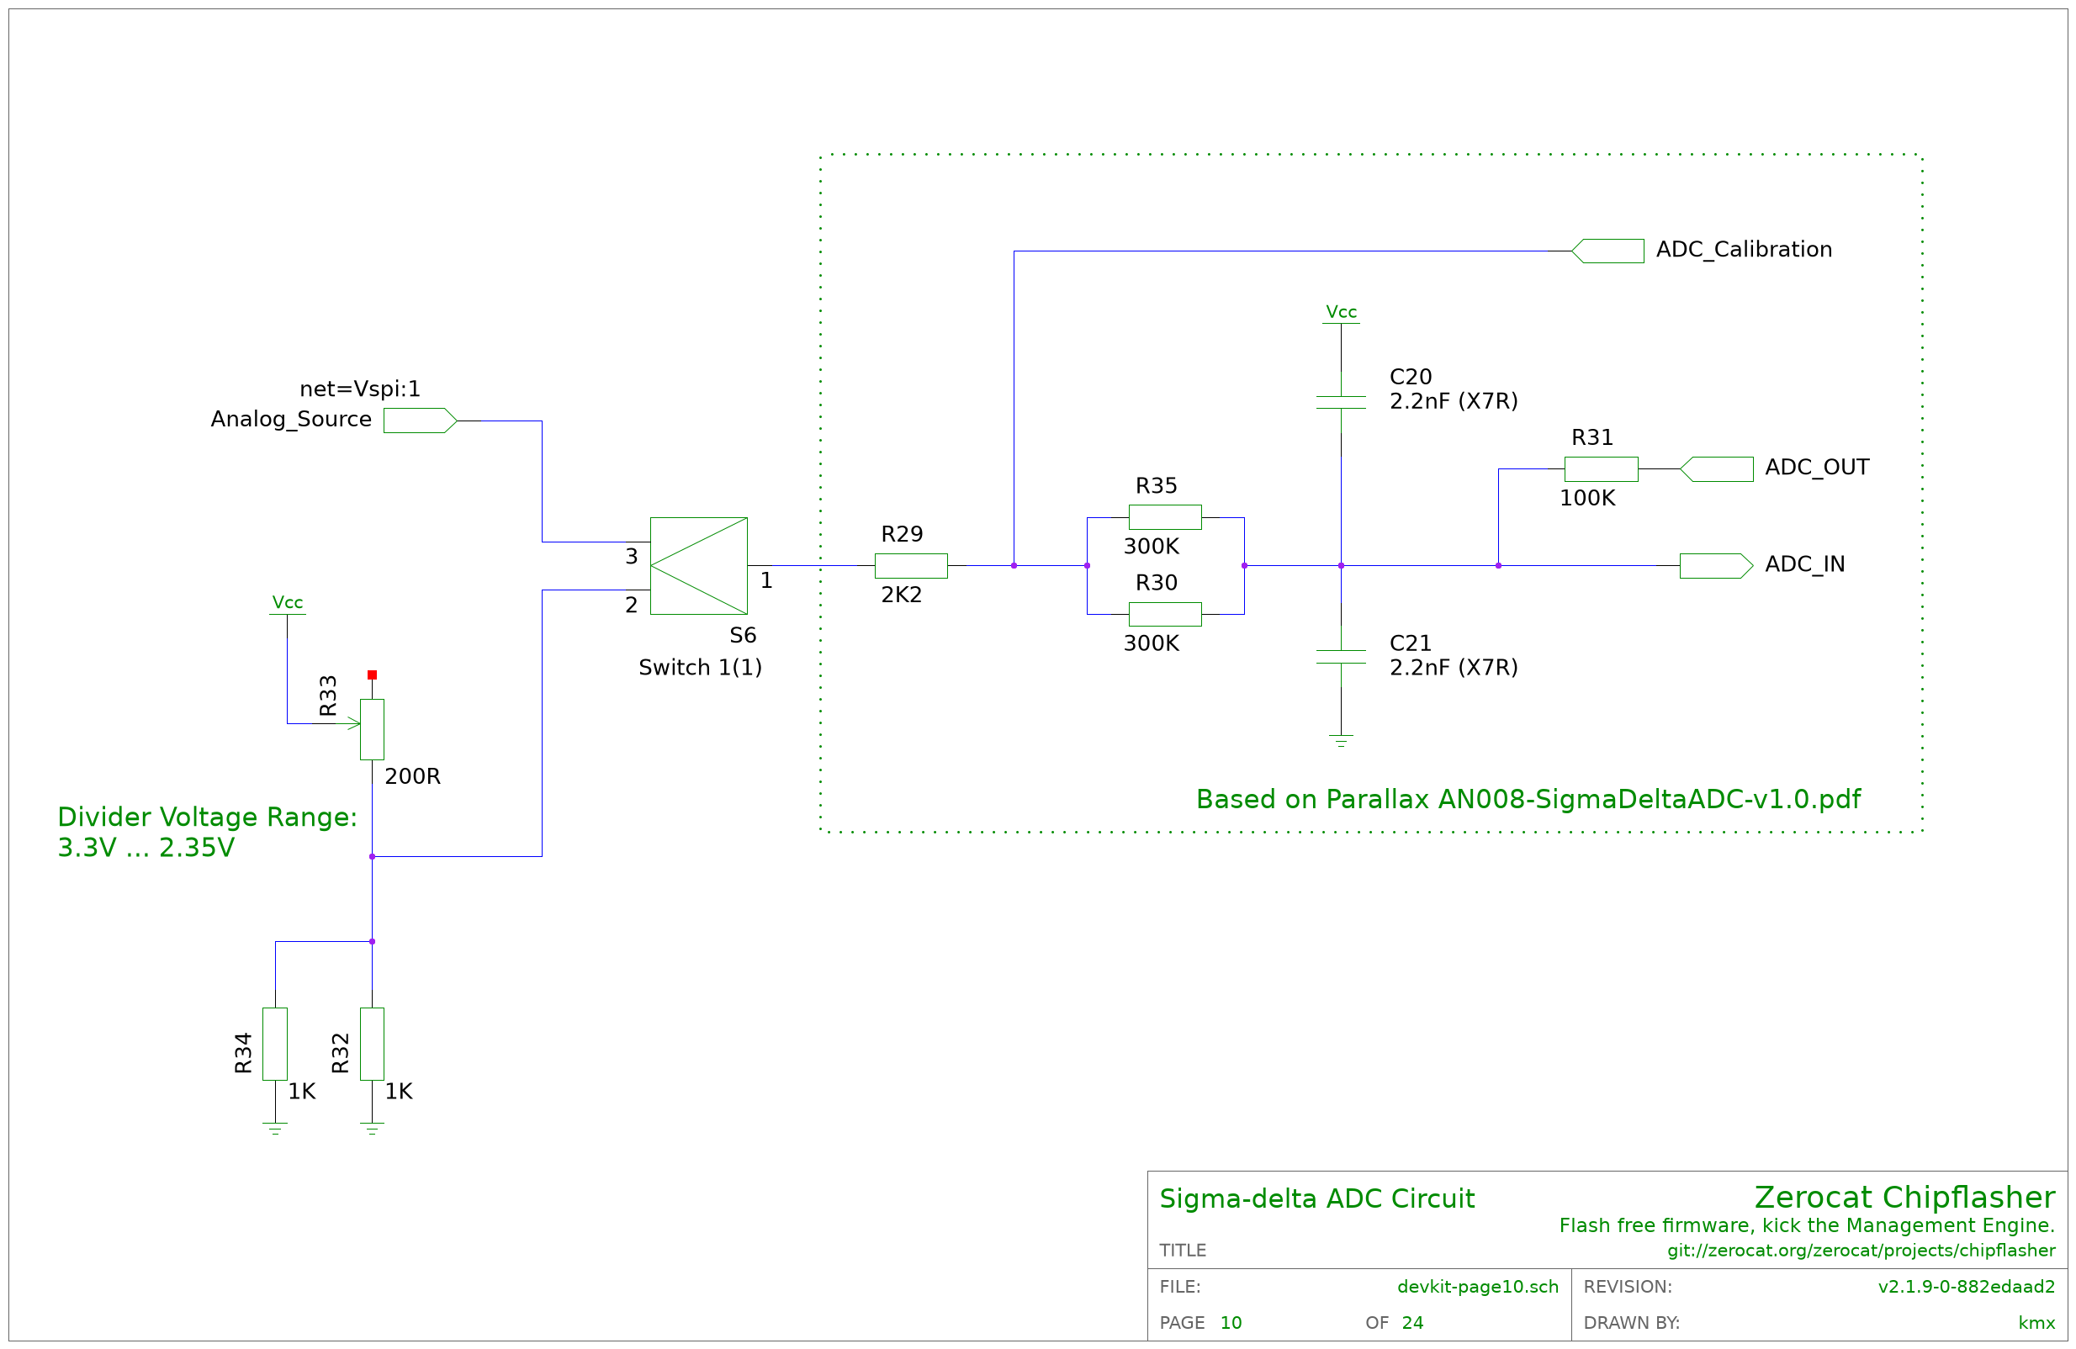This screenshot has height=1349, width=2076.
Task: Click the ground symbol below R34
Action: click(x=275, y=1129)
